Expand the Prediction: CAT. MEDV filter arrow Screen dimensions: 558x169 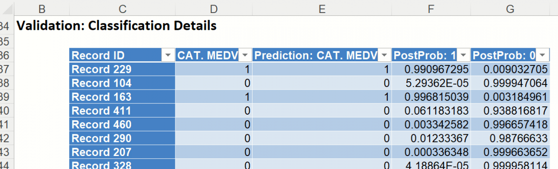384,56
